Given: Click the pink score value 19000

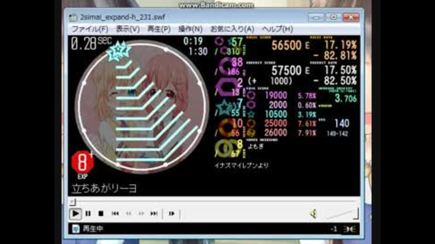Looking at the screenshot, I should coord(276,95).
